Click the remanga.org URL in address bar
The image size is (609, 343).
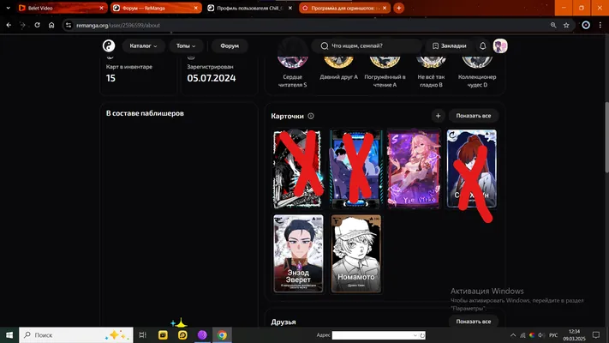118,25
